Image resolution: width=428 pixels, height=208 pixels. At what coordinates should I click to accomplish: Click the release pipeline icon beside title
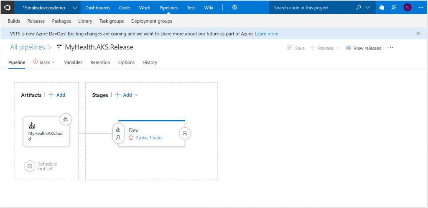click(x=59, y=47)
